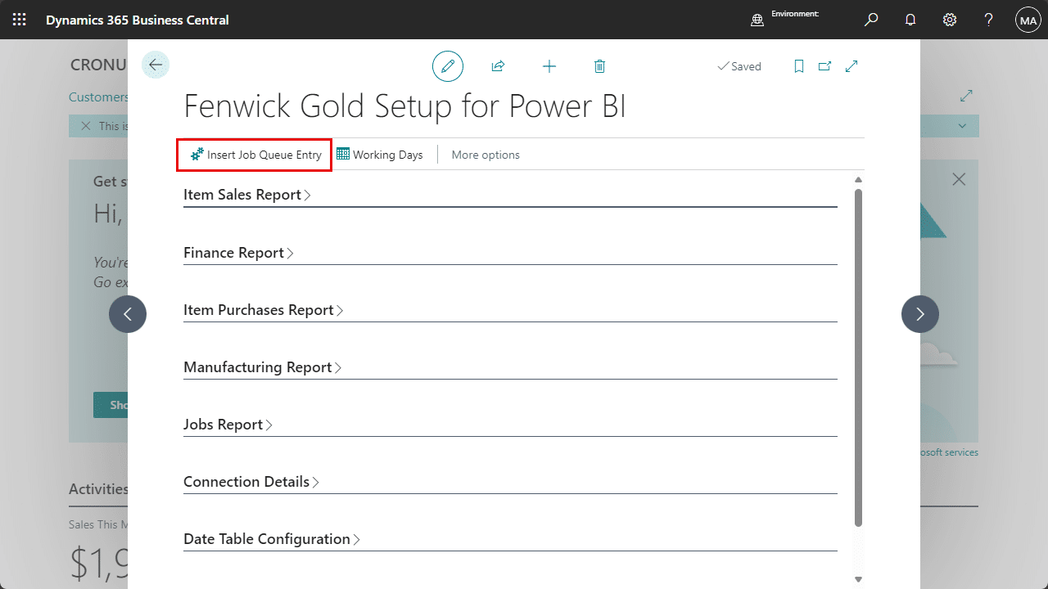Image resolution: width=1048 pixels, height=589 pixels.
Task: Bookmark this page
Action: tap(799, 66)
